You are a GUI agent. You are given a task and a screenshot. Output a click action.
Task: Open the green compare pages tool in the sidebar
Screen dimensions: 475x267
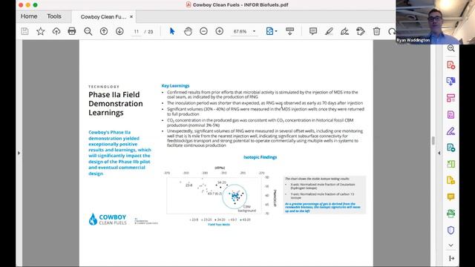451,164
